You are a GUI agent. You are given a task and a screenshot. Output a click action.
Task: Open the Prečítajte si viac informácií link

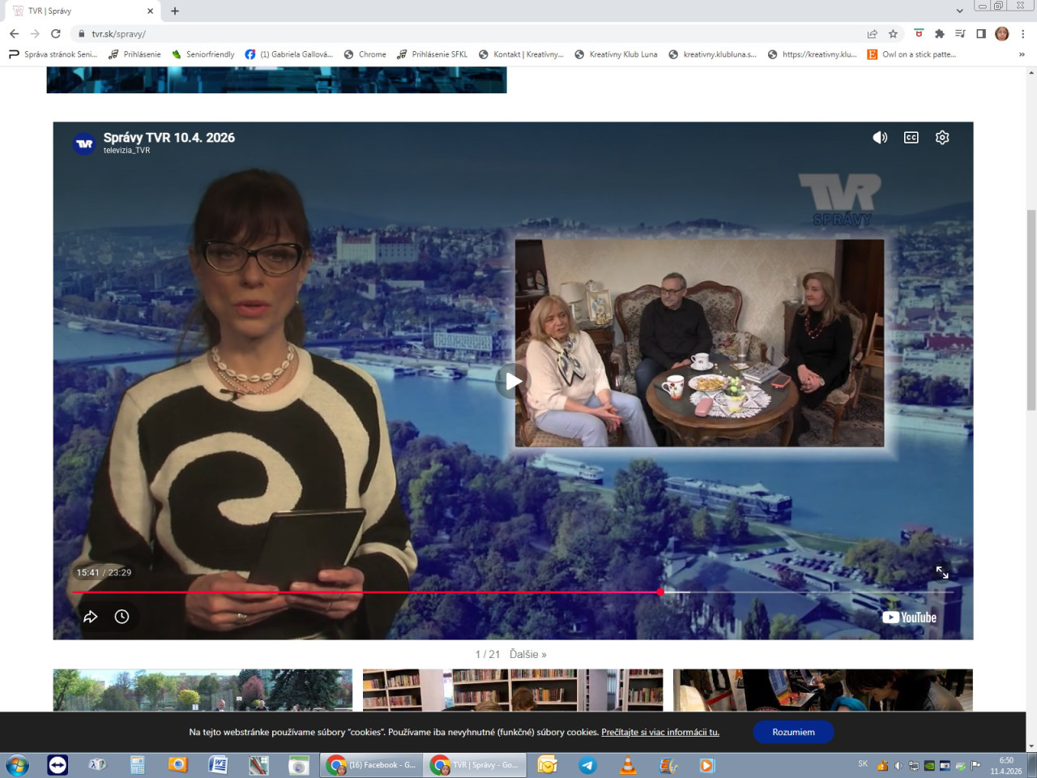point(659,732)
